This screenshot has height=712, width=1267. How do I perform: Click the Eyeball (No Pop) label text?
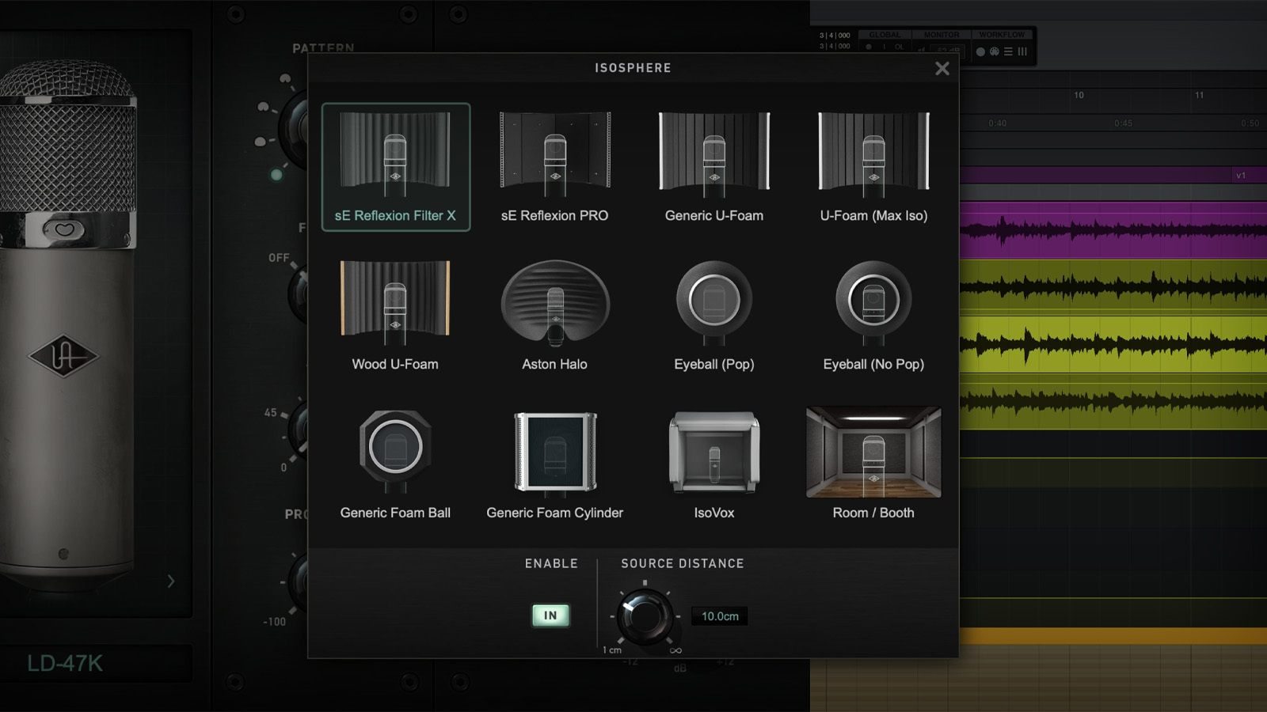click(873, 364)
